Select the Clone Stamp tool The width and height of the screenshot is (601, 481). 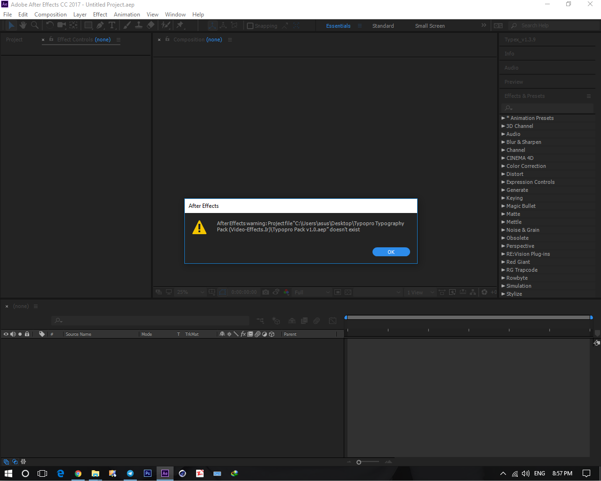(139, 25)
